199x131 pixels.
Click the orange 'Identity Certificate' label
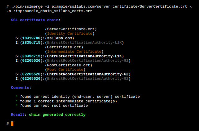click(x=70, y=34)
